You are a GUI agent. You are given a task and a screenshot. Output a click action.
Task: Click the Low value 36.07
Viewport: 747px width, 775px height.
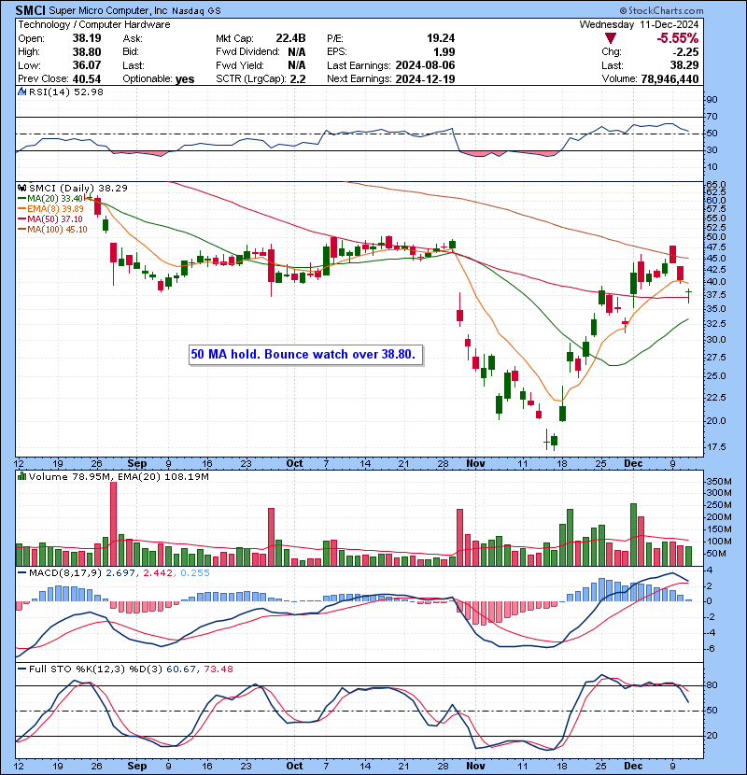pos(87,65)
